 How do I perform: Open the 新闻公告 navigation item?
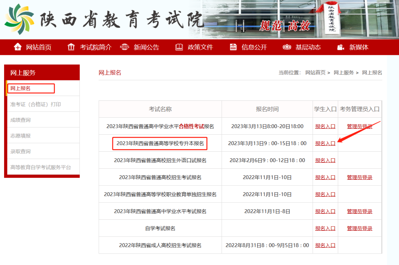(147, 47)
